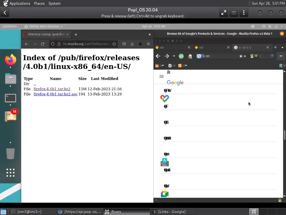Open home page with the house icon

(190, 56)
